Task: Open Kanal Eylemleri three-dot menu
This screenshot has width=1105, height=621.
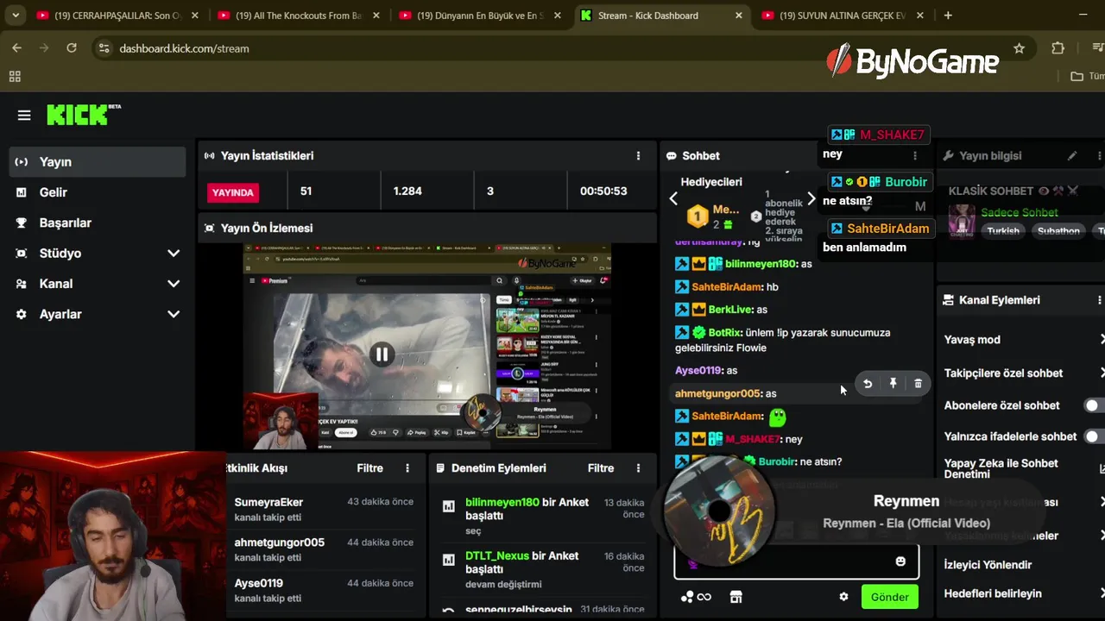Action: [1099, 300]
